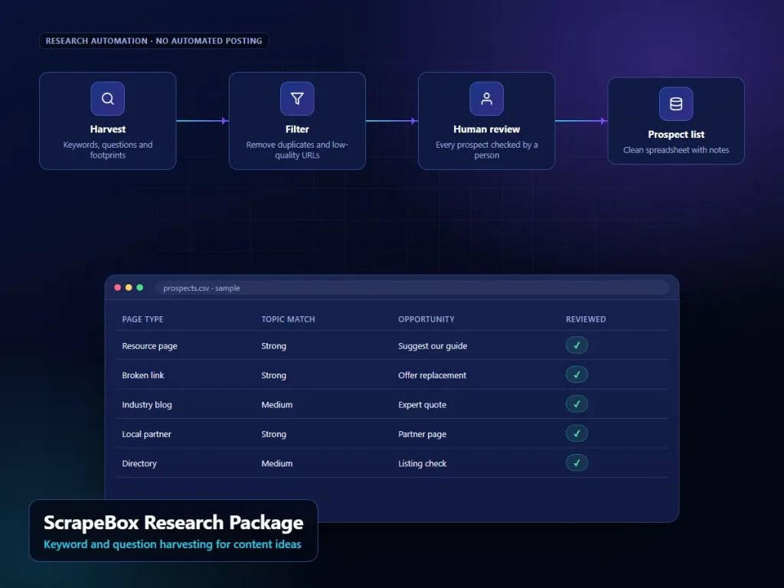The width and height of the screenshot is (784, 588).
Task: Open the Harvest step title
Action: coord(107,129)
